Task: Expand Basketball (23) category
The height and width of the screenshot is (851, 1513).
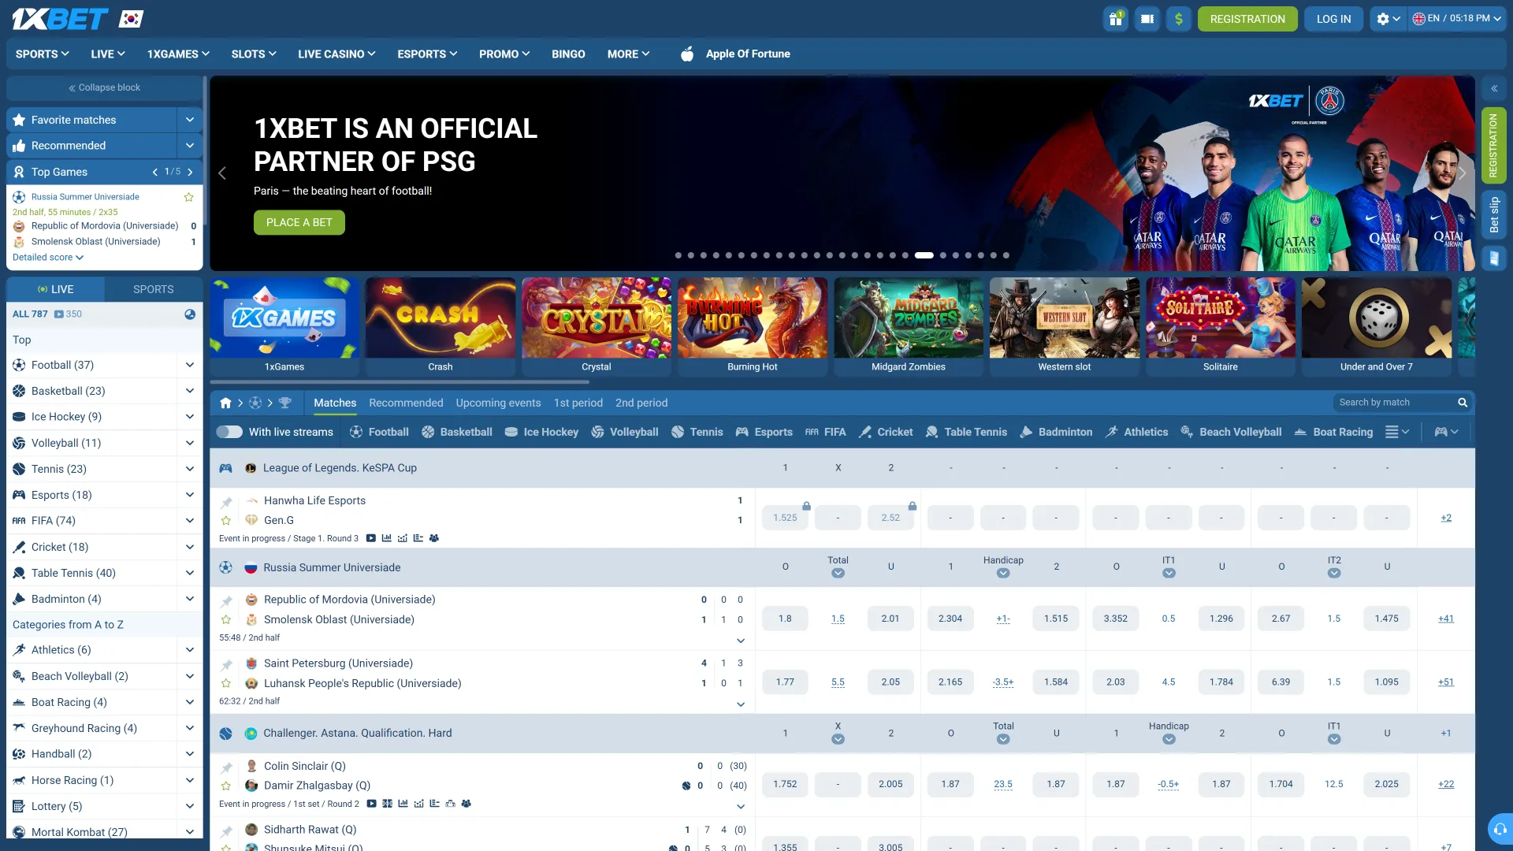Action: [190, 391]
